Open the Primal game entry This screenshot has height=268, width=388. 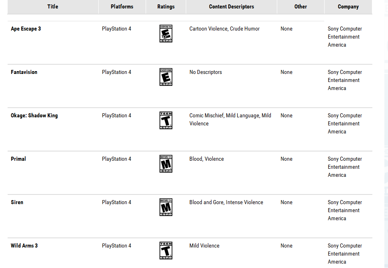(x=18, y=159)
